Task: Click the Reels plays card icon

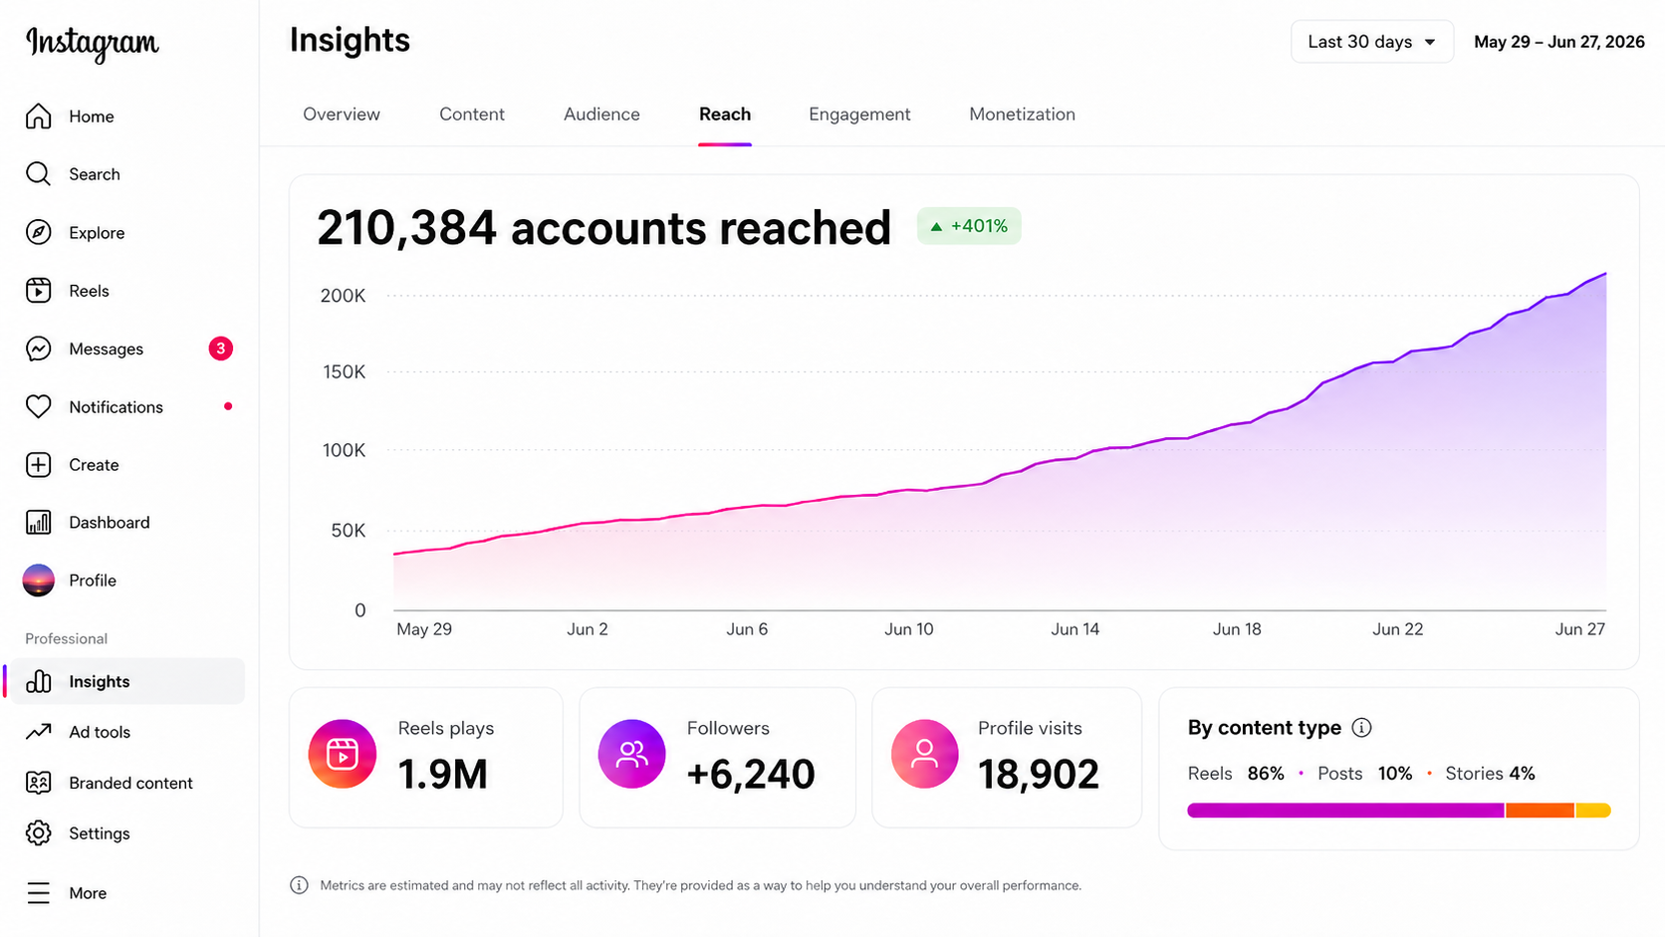Action: coord(343,754)
